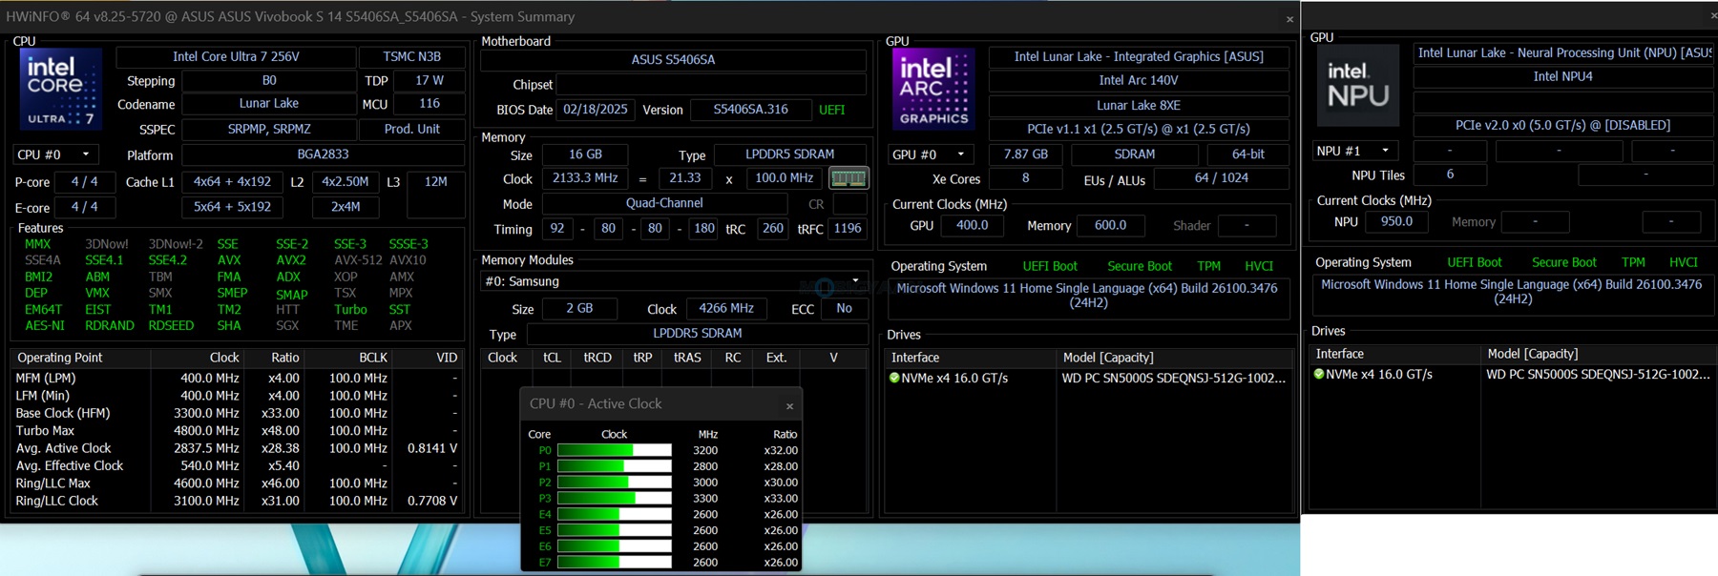The image size is (1718, 576).
Task: Click the 'Intel Core Ultra 7 256V' CPU name field
Action: [x=236, y=57]
